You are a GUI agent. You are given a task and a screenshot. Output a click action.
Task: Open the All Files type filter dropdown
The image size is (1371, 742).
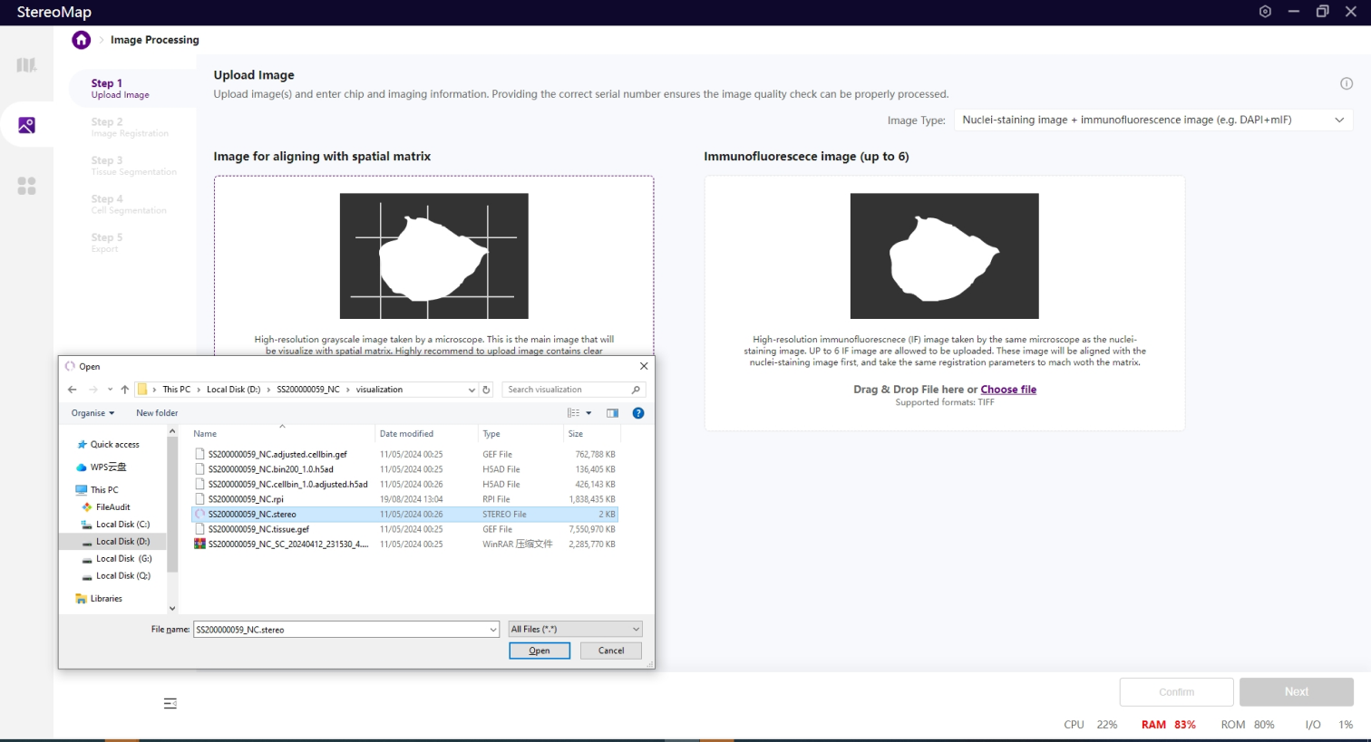(575, 629)
